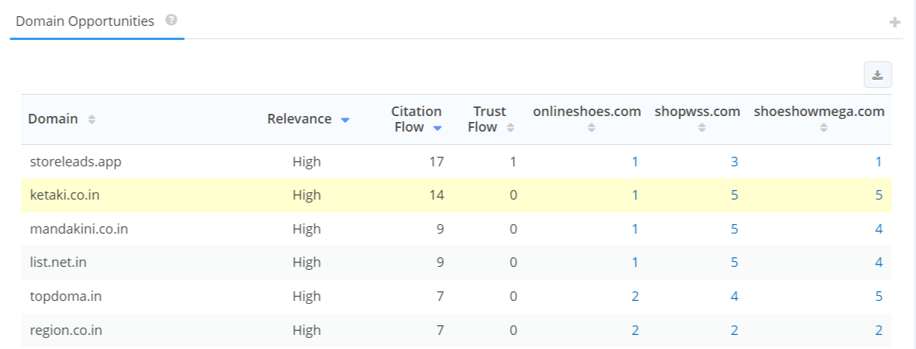Open storeleads.app onlineshoes.com link count
Screen dimensions: 916x349
[x=635, y=161]
